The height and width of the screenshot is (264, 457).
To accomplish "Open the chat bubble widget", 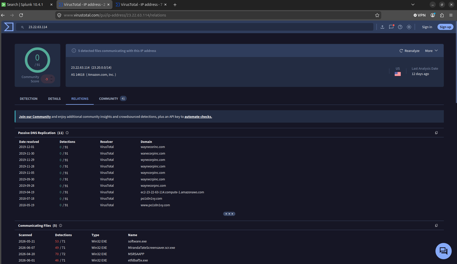I will point(443,251).
